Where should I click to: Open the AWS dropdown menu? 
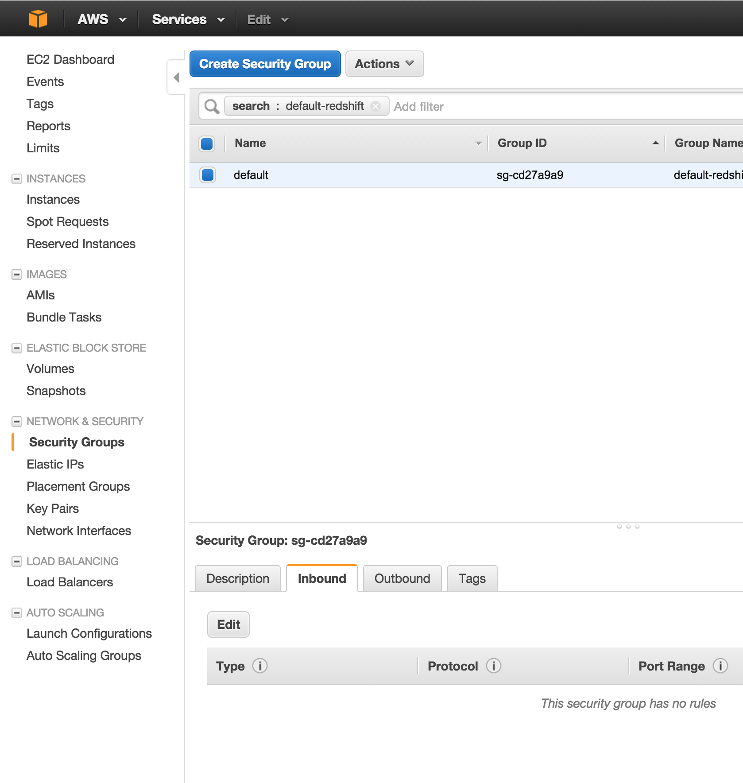tap(102, 19)
